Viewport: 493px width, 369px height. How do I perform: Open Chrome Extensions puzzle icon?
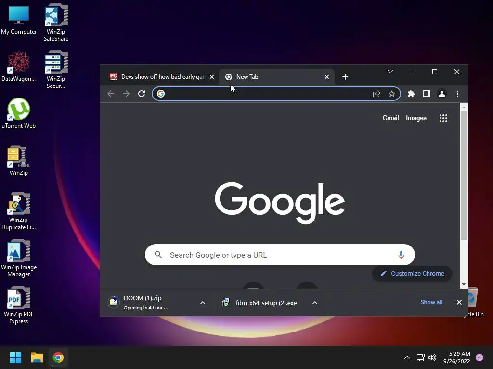point(411,94)
